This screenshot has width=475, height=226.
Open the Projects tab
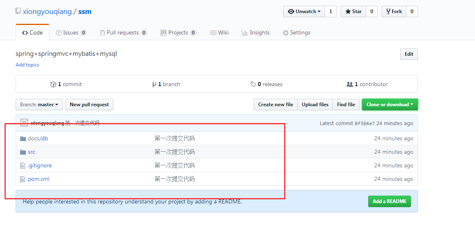179,33
